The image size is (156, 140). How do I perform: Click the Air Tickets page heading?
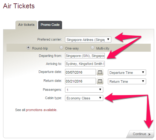19,6
